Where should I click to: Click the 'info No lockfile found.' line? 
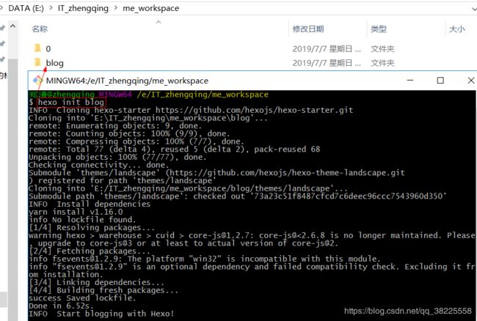click(82, 220)
